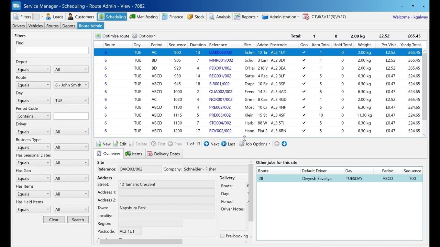Open the Depot operator Equals dropdown
This screenshot has height=247, width=440.
(33, 70)
